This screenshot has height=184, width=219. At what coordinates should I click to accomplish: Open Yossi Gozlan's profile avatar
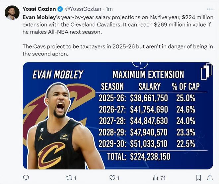pos(12,13)
